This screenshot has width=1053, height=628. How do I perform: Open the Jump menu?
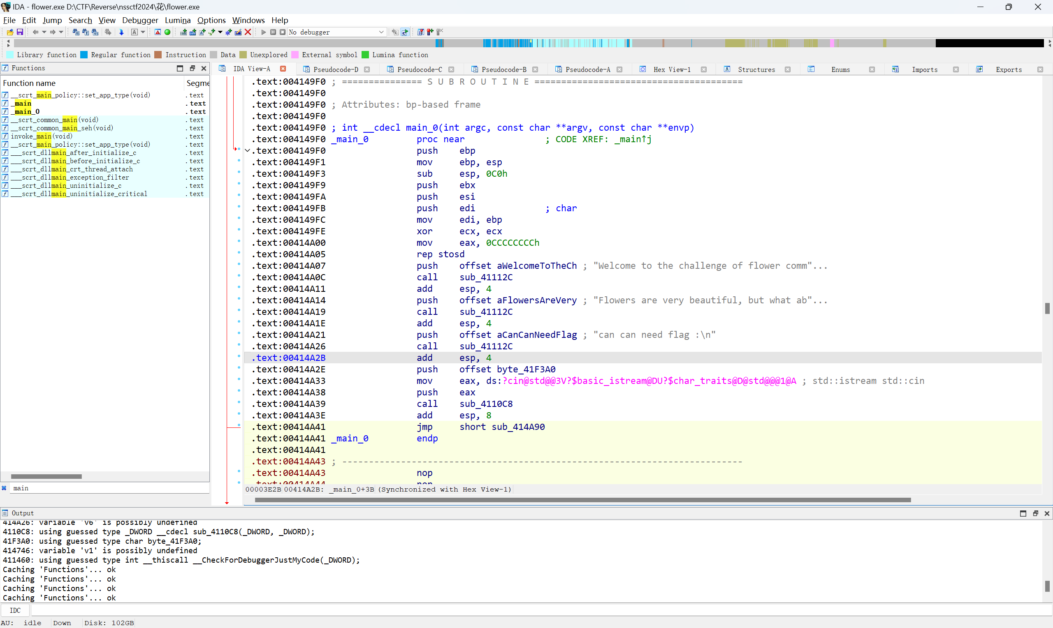52,20
